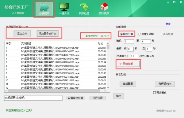Select the AI镜头分解 radio option
Image resolution: width=184 pixels, height=118 pixels.
(x=146, y=34)
